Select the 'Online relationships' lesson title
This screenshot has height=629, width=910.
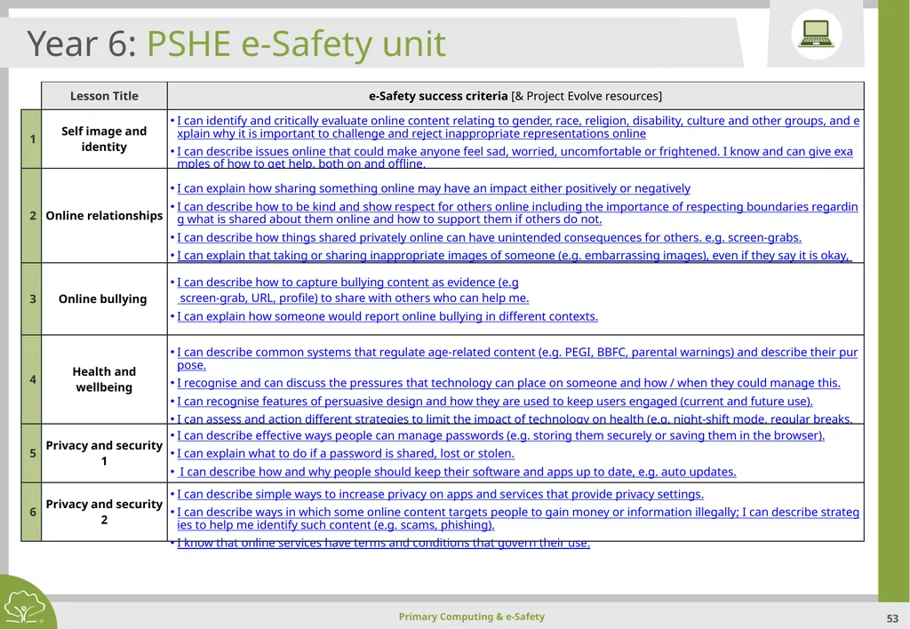click(x=104, y=215)
